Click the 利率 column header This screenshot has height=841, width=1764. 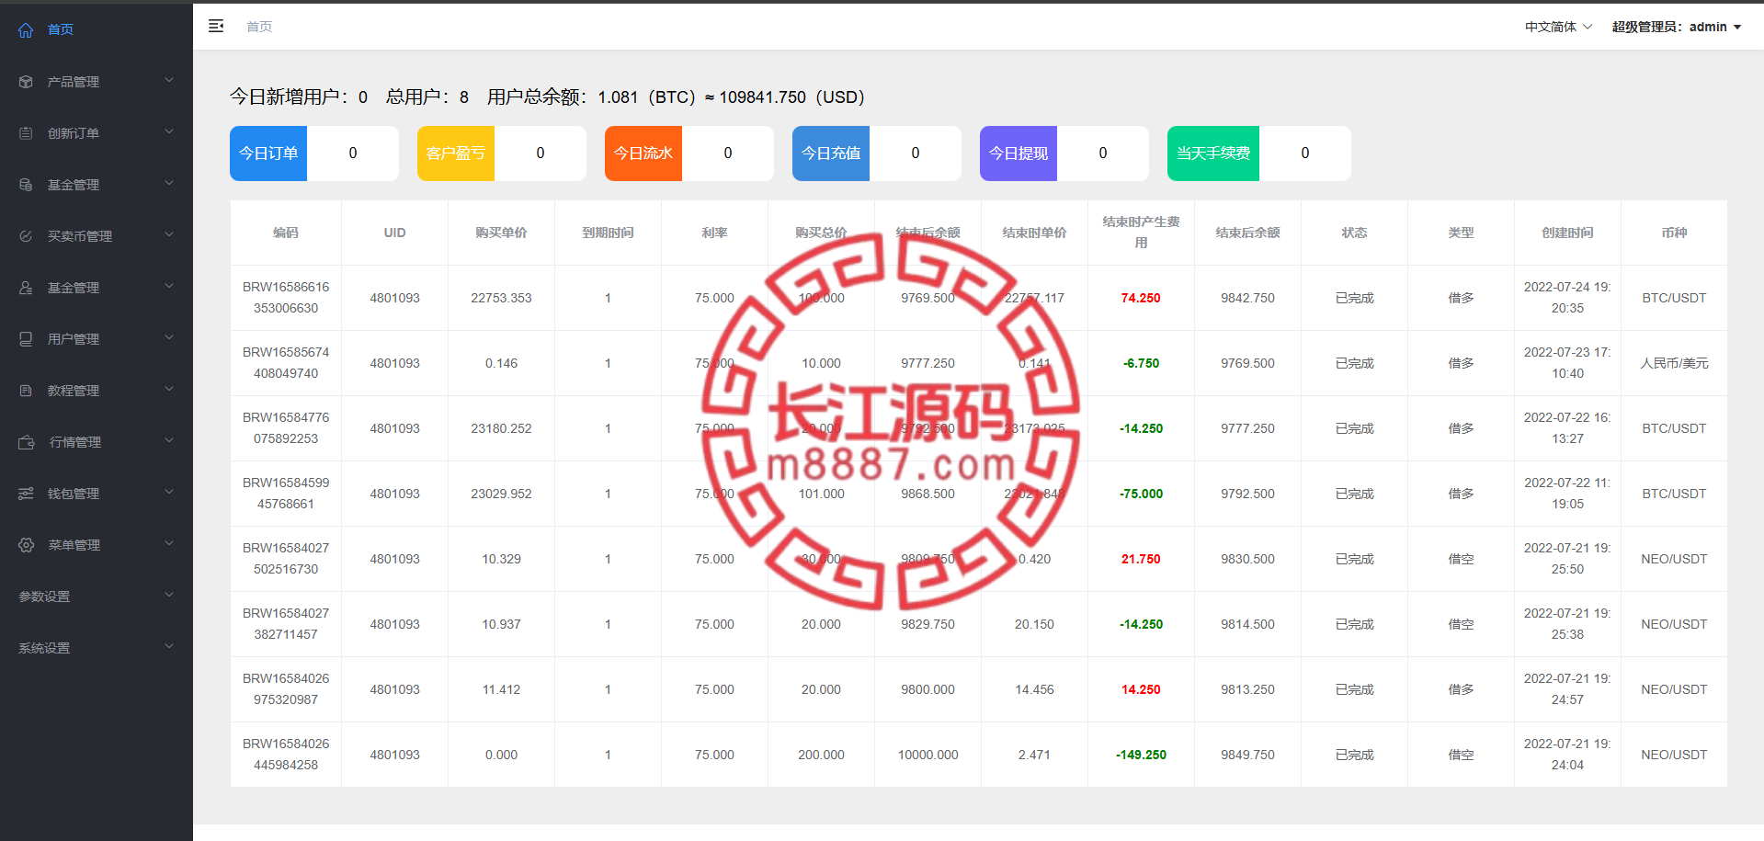coord(715,233)
